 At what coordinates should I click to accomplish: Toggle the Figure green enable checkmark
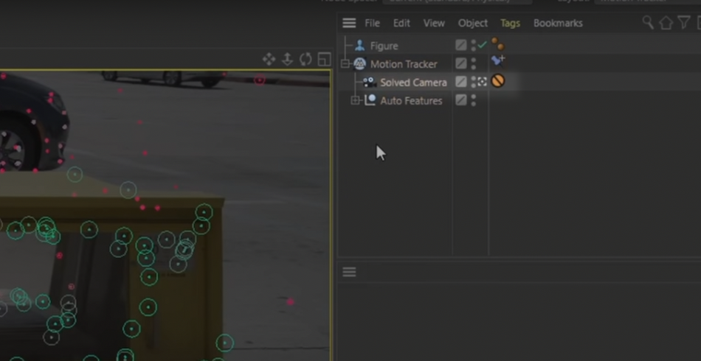click(482, 45)
